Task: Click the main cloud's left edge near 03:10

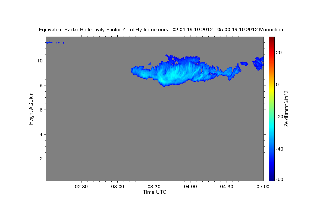Action: pyautogui.click(x=132, y=71)
